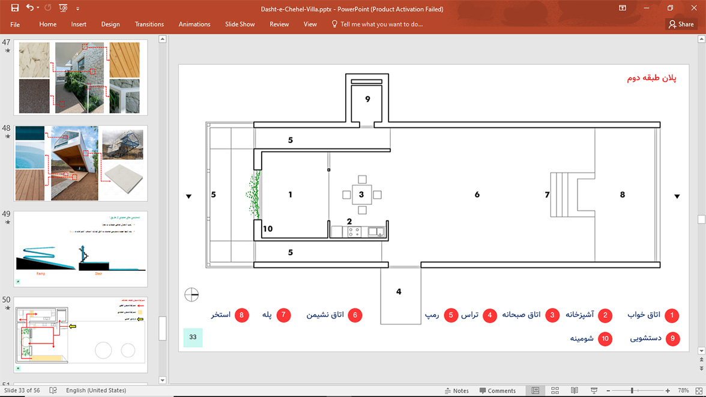Switch to the Slide Show tab
The height and width of the screenshot is (397, 706).
[x=240, y=25]
